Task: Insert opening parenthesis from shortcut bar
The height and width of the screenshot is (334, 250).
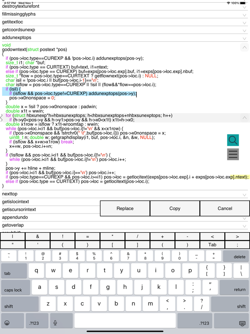Action: [x=162, y=244]
